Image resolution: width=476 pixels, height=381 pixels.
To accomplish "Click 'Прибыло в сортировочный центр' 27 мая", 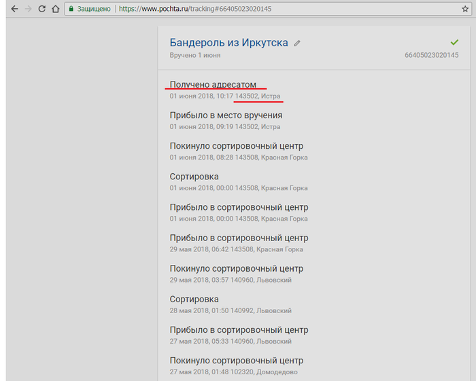I will point(239,329).
